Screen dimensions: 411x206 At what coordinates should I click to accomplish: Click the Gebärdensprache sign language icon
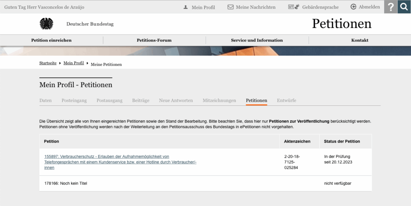pos(294,7)
